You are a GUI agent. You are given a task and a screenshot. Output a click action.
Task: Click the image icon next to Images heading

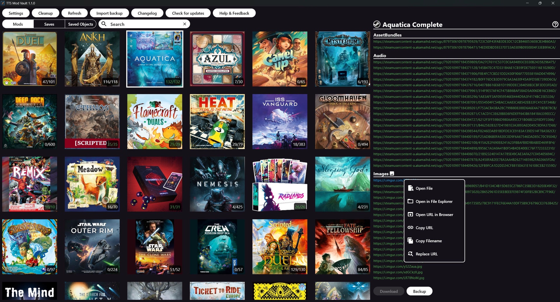[x=392, y=173]
